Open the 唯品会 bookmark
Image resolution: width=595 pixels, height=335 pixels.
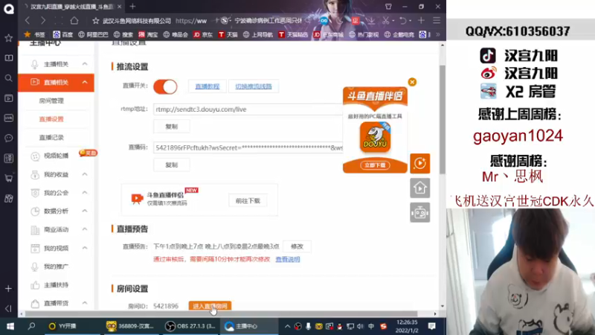coord(176,34)
